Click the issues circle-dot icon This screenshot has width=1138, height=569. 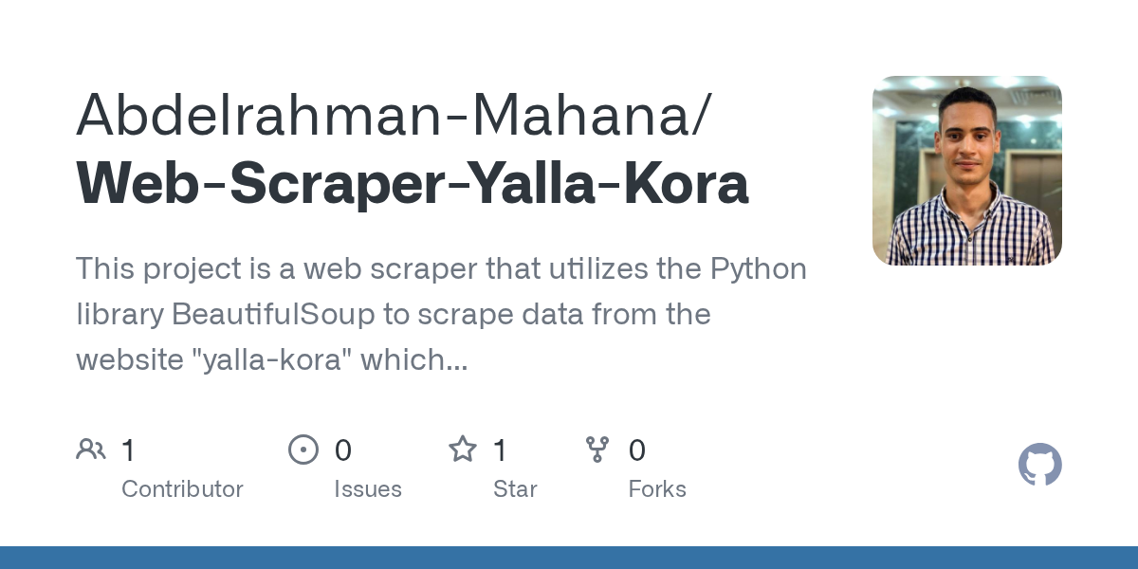tap(303, 450)
